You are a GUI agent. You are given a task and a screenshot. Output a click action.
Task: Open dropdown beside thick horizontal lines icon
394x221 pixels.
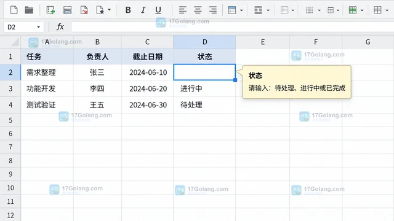268,10
